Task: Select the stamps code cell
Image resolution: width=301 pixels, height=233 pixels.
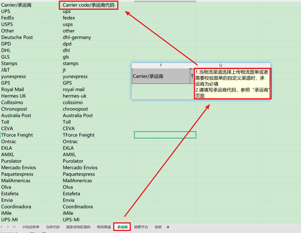Action: (x=98, y=63)
